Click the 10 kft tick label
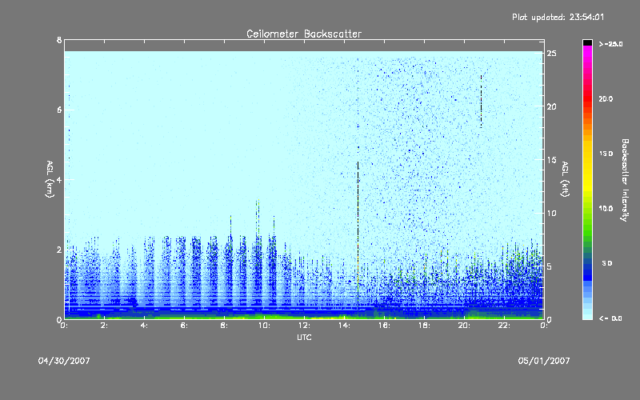The height and width of the screenshot is (400, 640). click(551, 213)
